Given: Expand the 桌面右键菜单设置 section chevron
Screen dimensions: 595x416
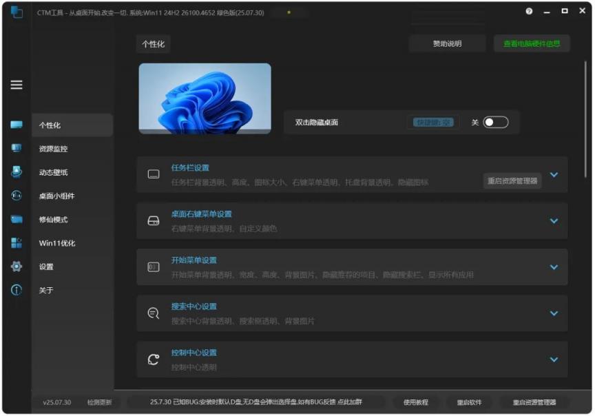Looking at the screenshot, I should (x=554, y=220).
